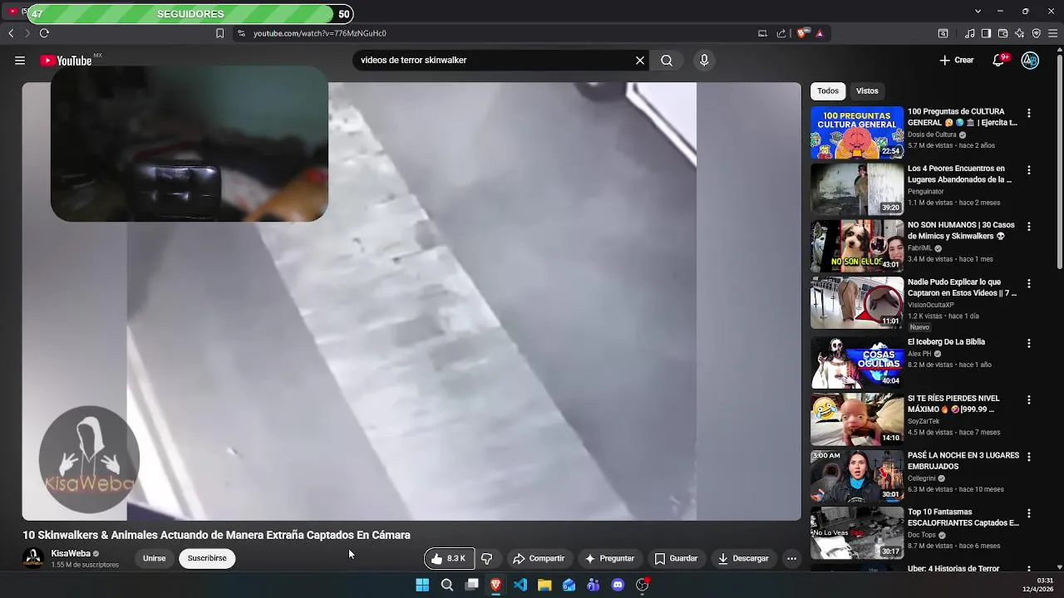
Task: Open OBS Studio from taskbar
Action: tap(643, 585)
